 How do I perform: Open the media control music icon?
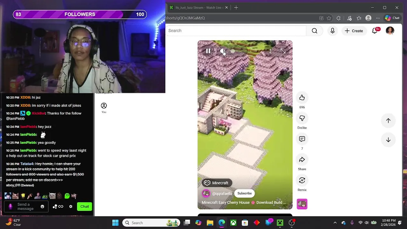(x=349, y=18)
